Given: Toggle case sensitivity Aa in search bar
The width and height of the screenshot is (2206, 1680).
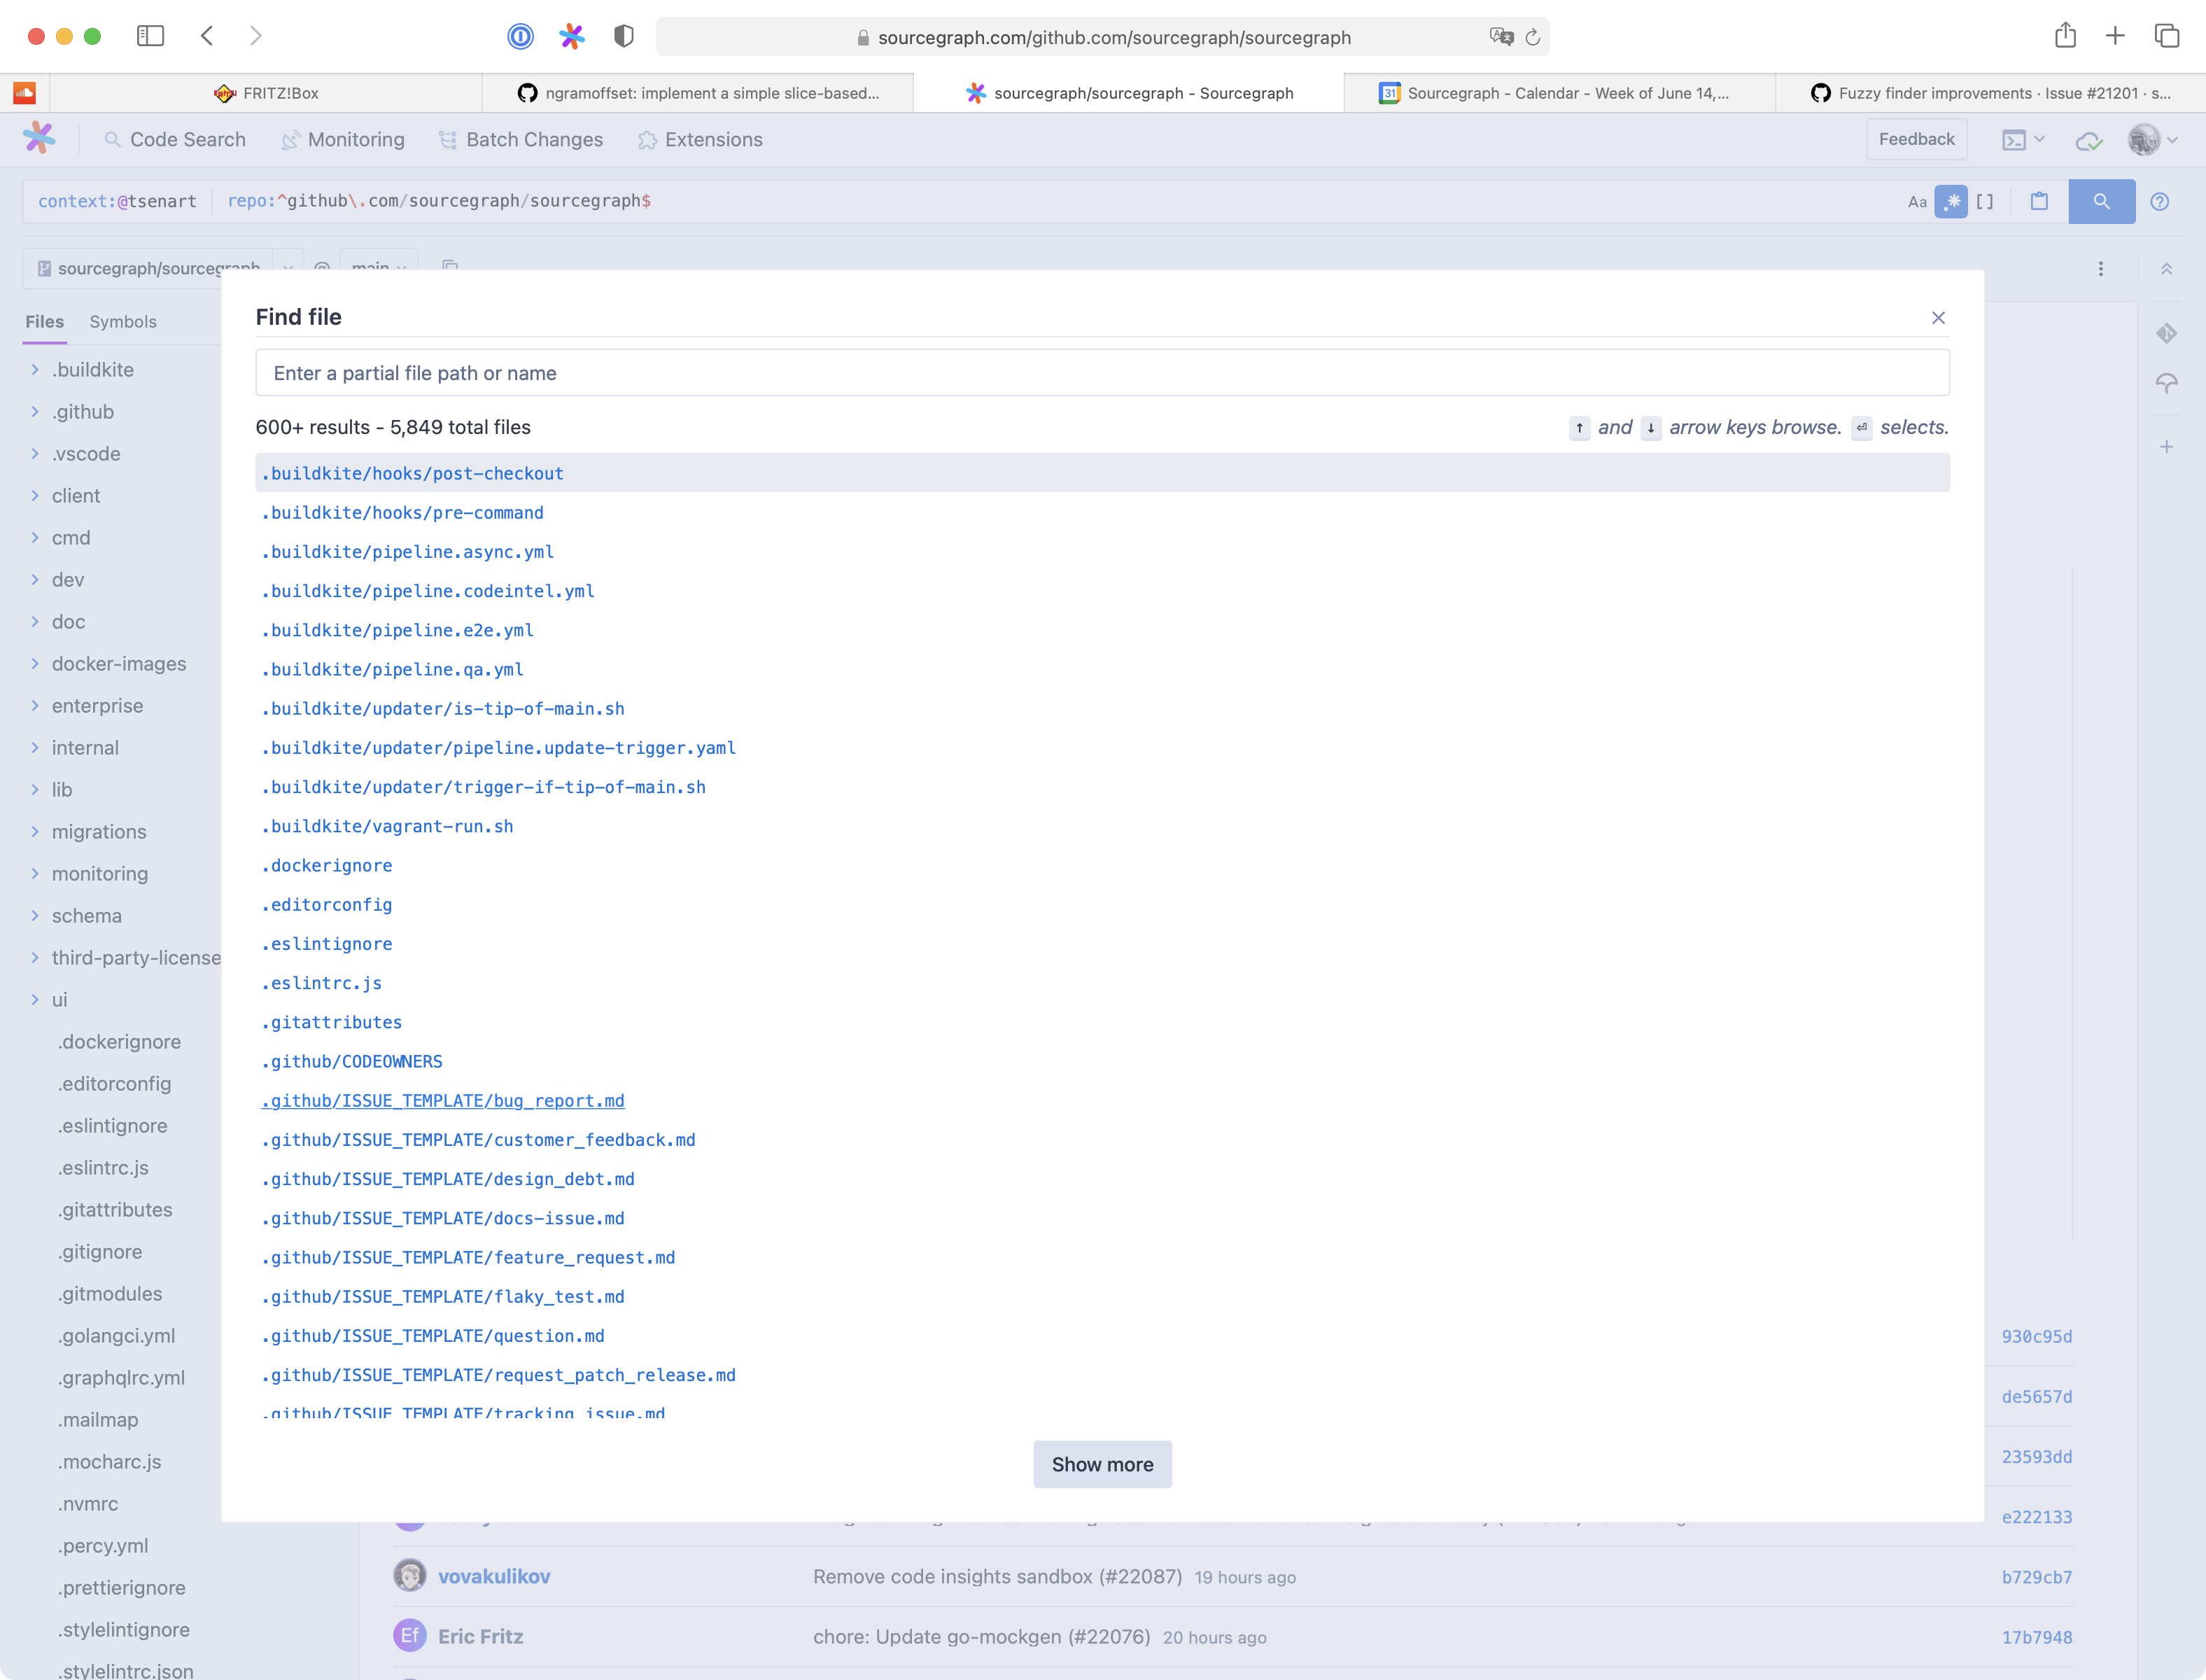Looking at the screenshot, I should (1916, 202).
